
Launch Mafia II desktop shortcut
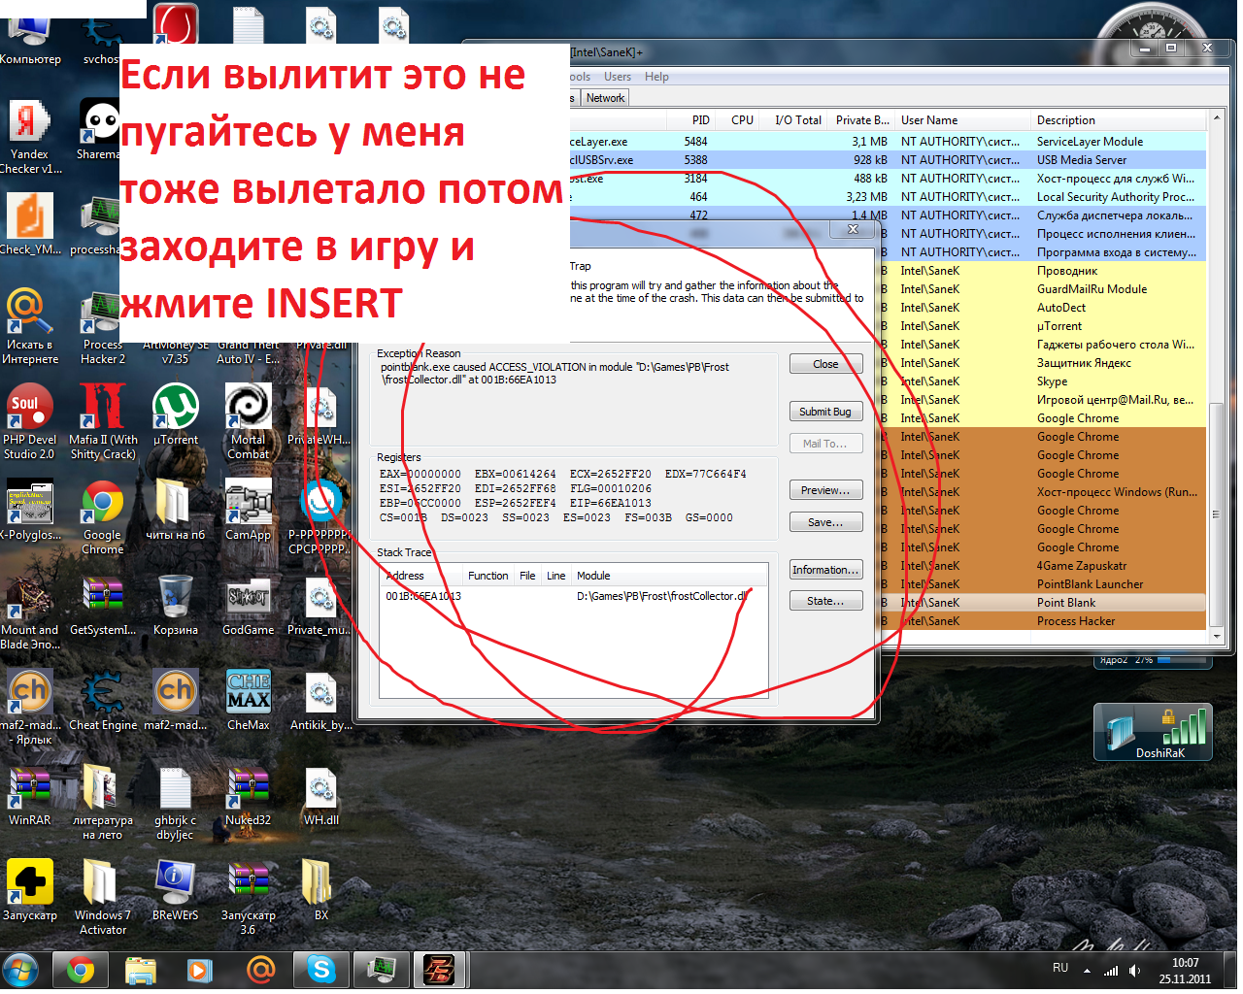click(x=103, y=419)
